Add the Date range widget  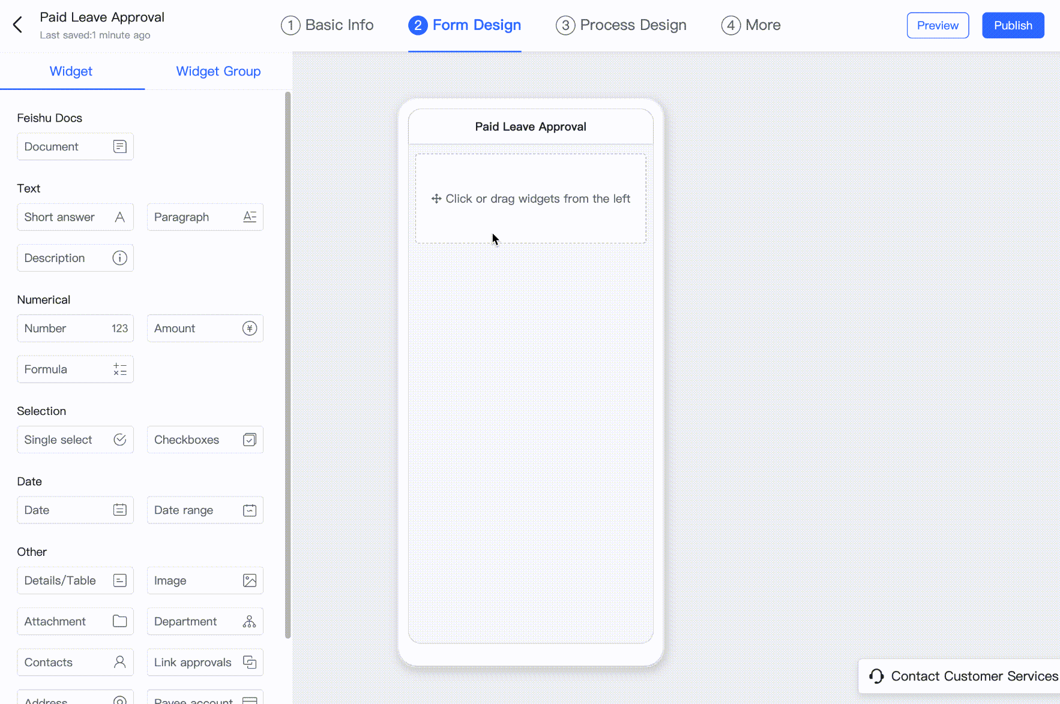tap(205, 510)
